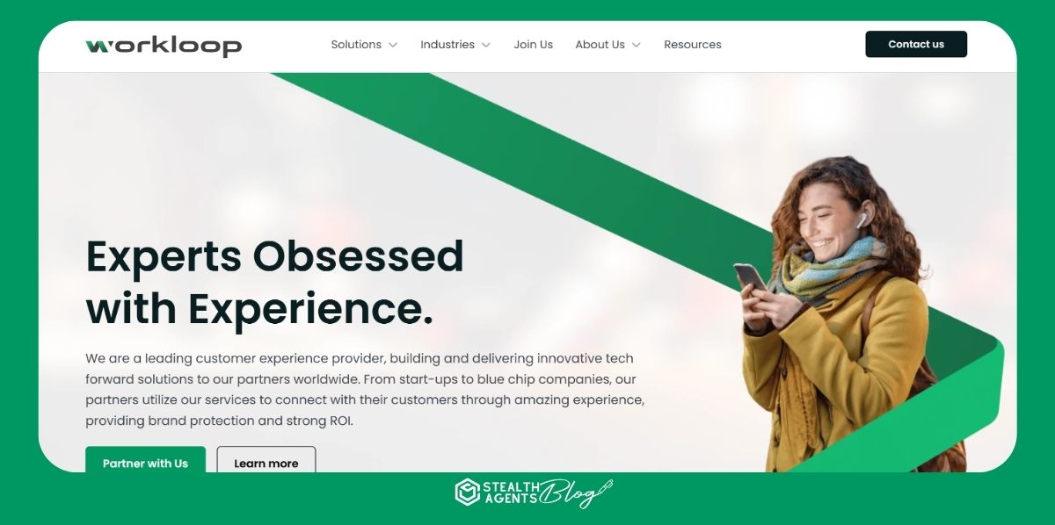Click the photo of the smiling woman
1055x525 pixels.
[x=841, y=316]
